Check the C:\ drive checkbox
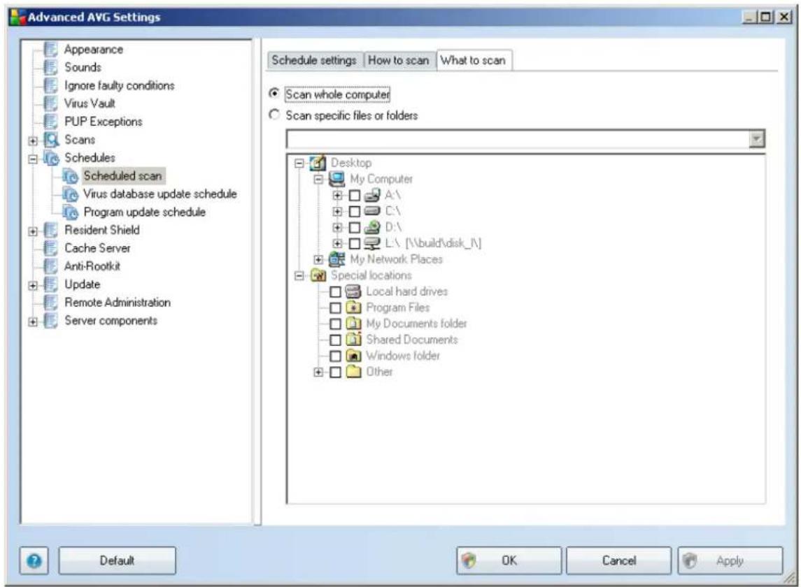This screenshot has width=801, height=587. 355,211
